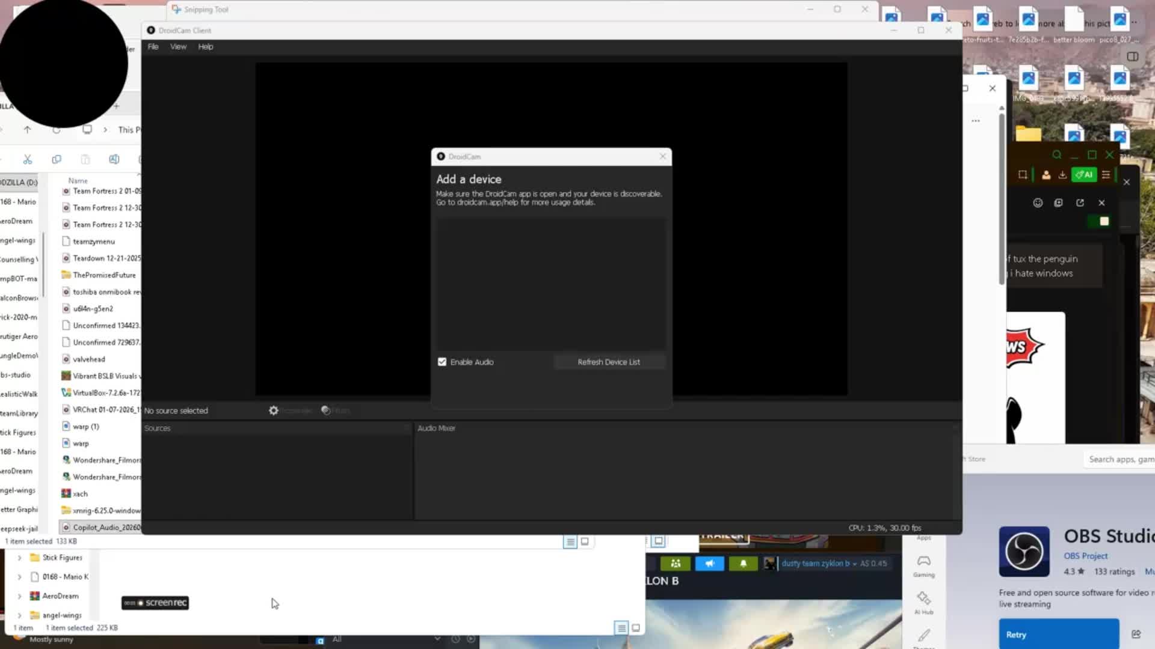
Task: Select the xmrig-6.25.0 folder
Action: tap(101, 511)
